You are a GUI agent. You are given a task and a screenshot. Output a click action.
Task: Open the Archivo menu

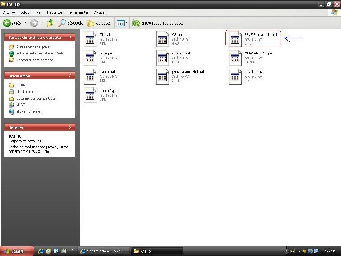[9, 12]
